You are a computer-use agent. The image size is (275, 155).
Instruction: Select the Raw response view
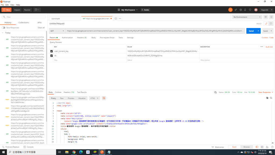[62, 98]
